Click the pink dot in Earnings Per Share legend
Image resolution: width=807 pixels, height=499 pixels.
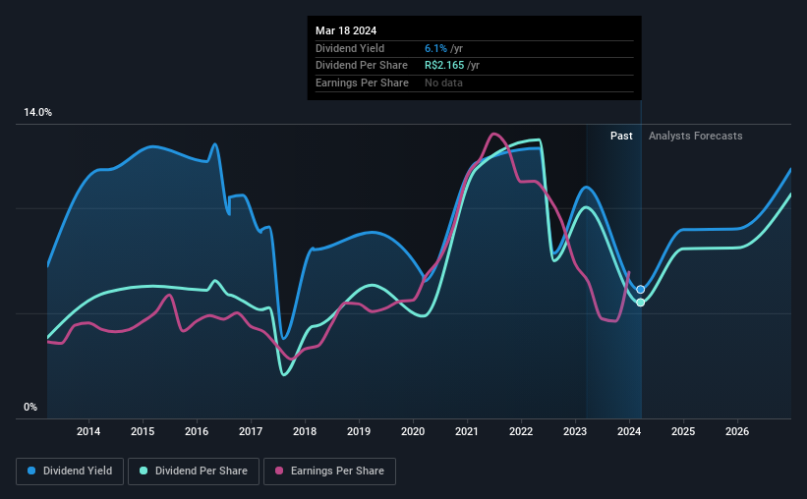point(279,471)
